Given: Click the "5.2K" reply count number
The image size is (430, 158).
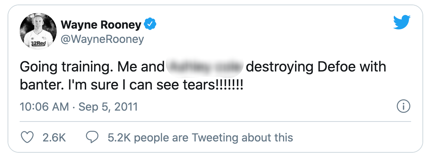Looking at the screenshot, I should pos(119,138).
